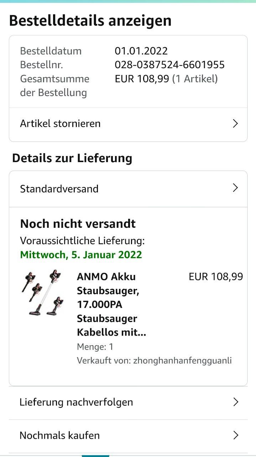Open ANMO Akku Staubsauger product thumbnail
The height and width of the screenshot is (457, 256).
tap(42, 293)
